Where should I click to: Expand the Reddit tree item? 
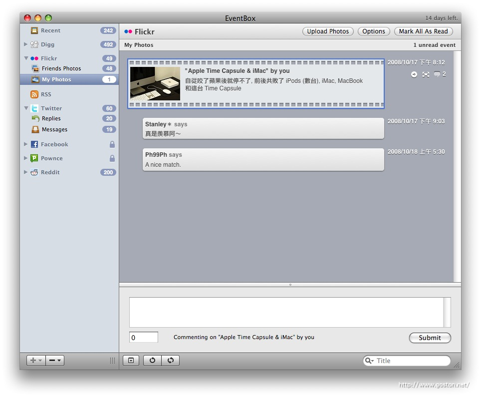pos(26,172)
